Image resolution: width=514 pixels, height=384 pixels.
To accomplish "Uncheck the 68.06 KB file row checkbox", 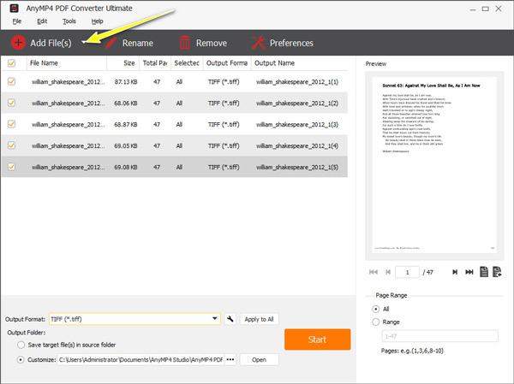I will tap(11, 103).
